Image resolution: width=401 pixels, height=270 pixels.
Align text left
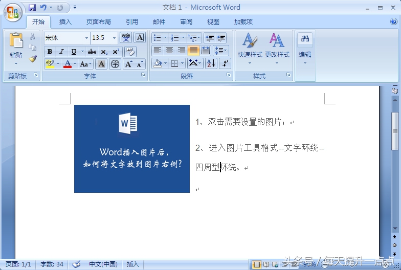click(158, 50)
